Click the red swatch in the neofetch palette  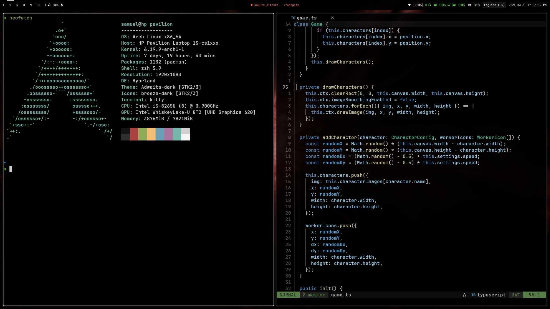[134, 134]
